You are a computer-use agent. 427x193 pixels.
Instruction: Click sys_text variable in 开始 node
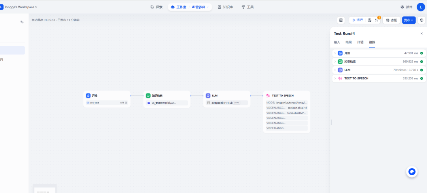107,103
